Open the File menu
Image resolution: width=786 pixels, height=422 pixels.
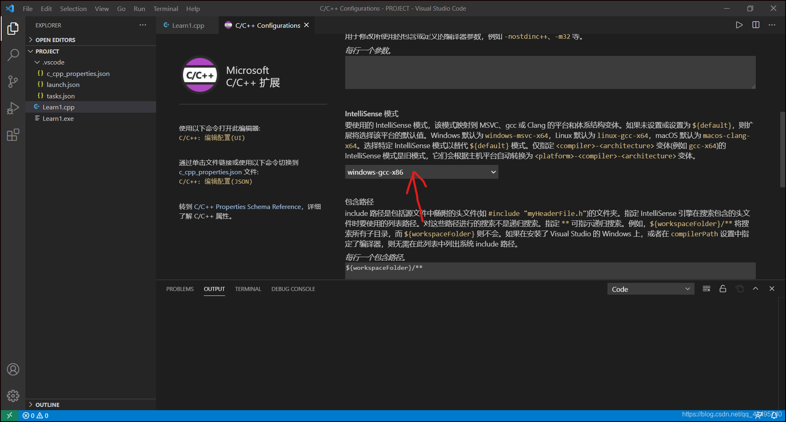tap(28, 9)
